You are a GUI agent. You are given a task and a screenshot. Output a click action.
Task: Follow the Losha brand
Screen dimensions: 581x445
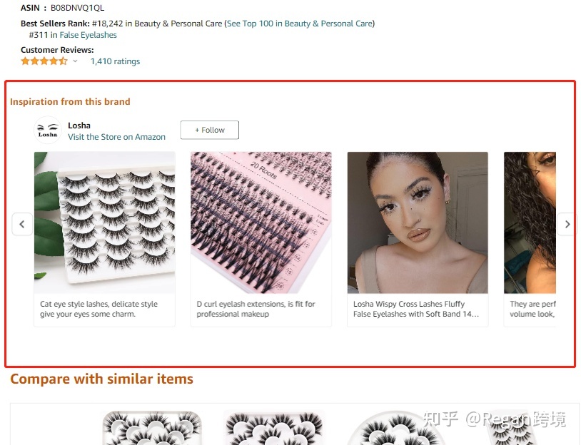(210, 130)
